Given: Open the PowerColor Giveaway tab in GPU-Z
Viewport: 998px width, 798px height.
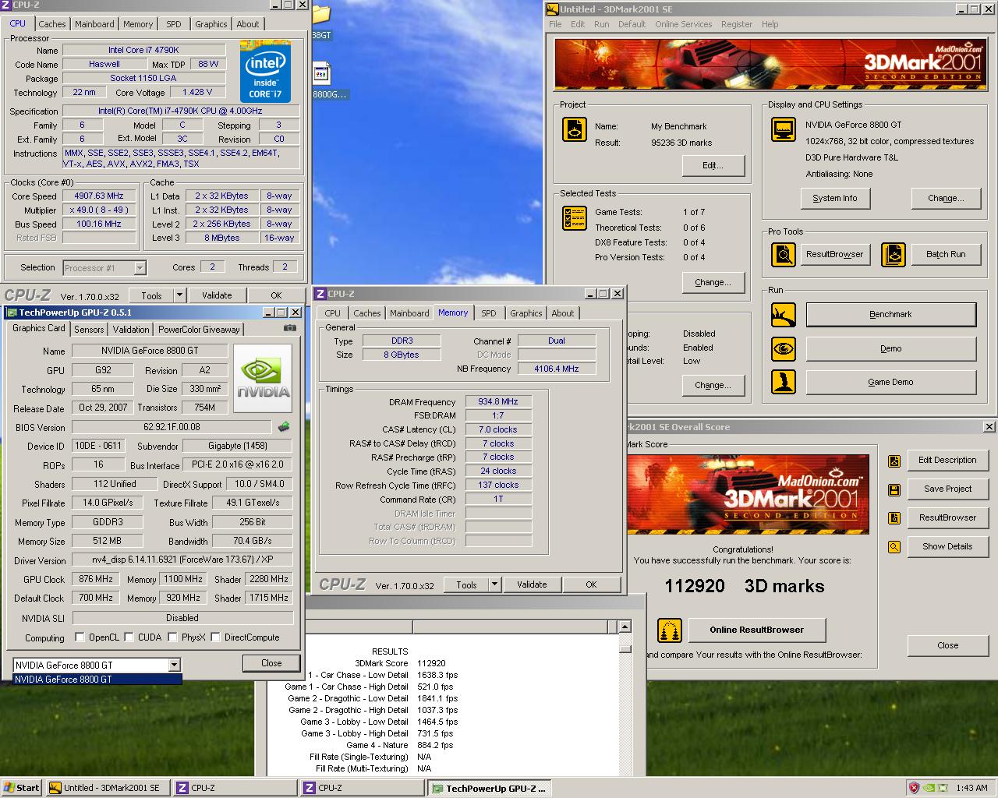Looking at the screenshot, I should tap(200, 330).
